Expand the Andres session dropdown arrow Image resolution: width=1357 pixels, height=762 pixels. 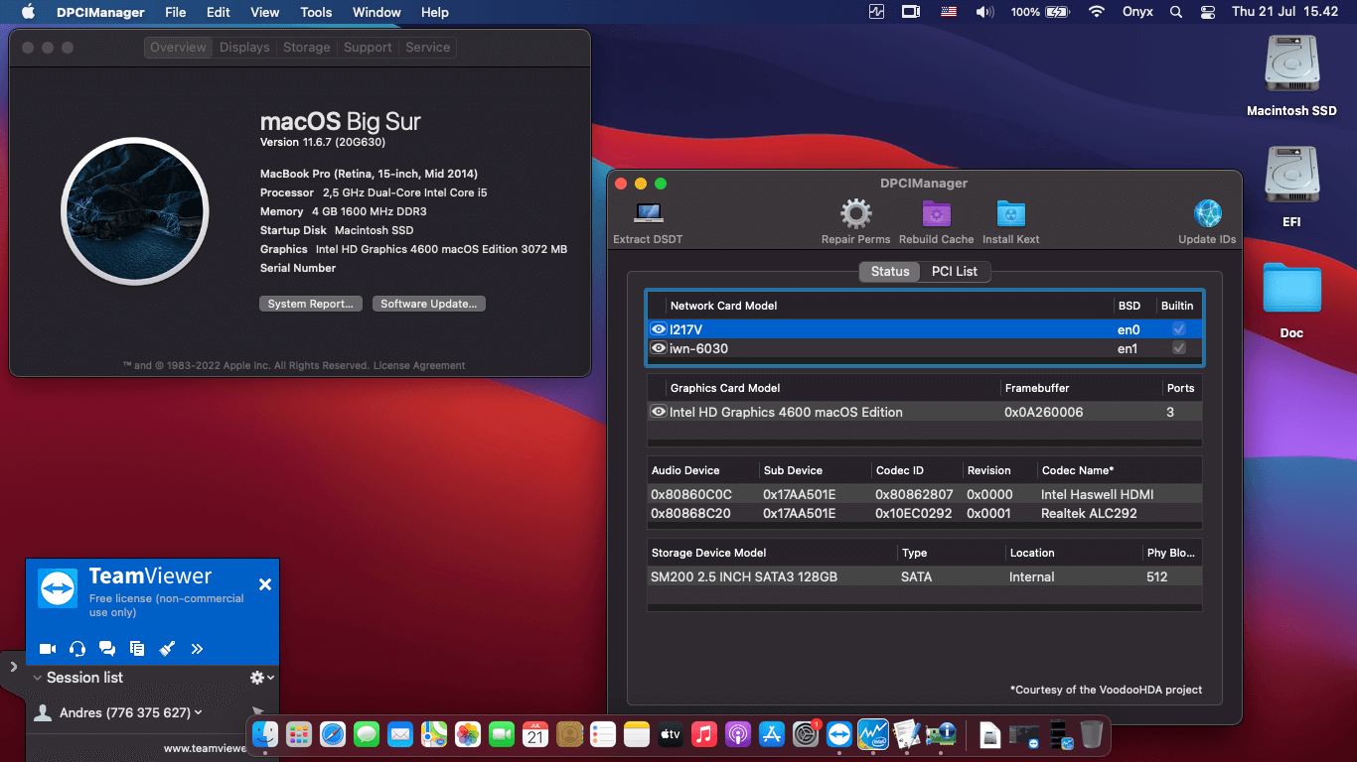pos(199,712)
